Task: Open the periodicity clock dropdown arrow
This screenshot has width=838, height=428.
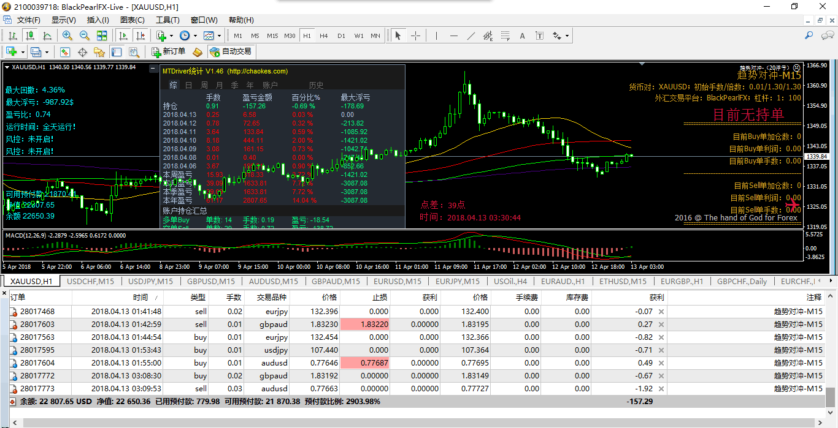Action: 195,36
